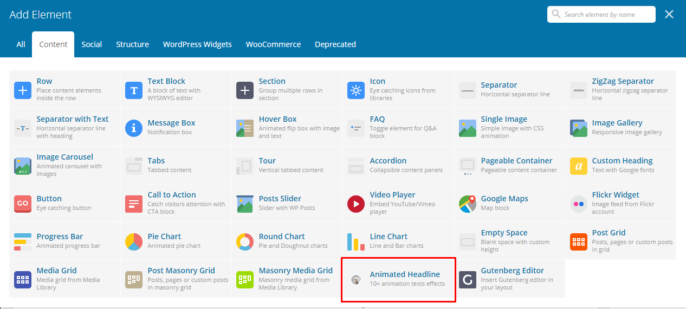686x309 pixels.
Task: Select the ZigZag Separator icon
Action: (579, 90)
